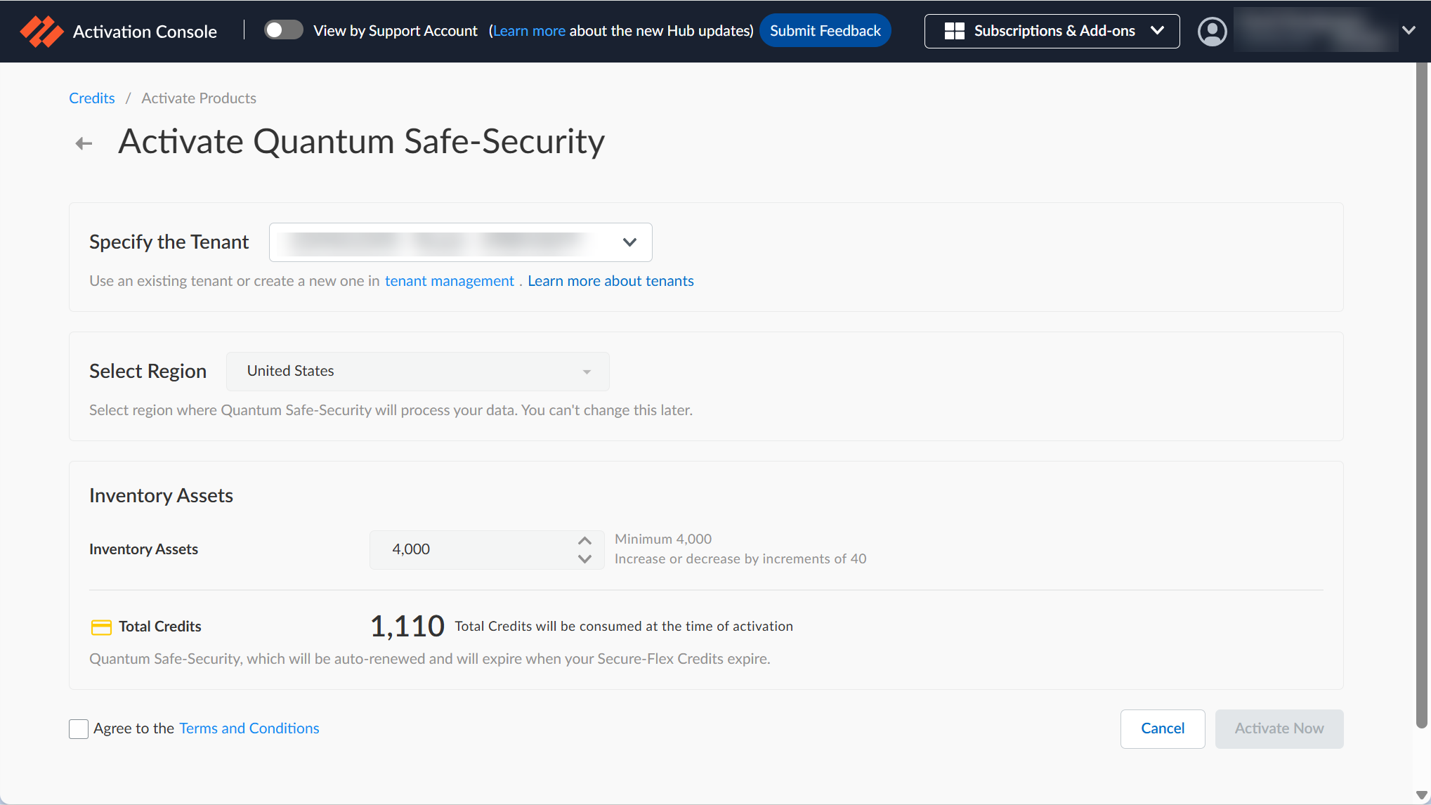Expand the account chevron at top right
1431x805 pixels.
click(x=1408, y=30)
